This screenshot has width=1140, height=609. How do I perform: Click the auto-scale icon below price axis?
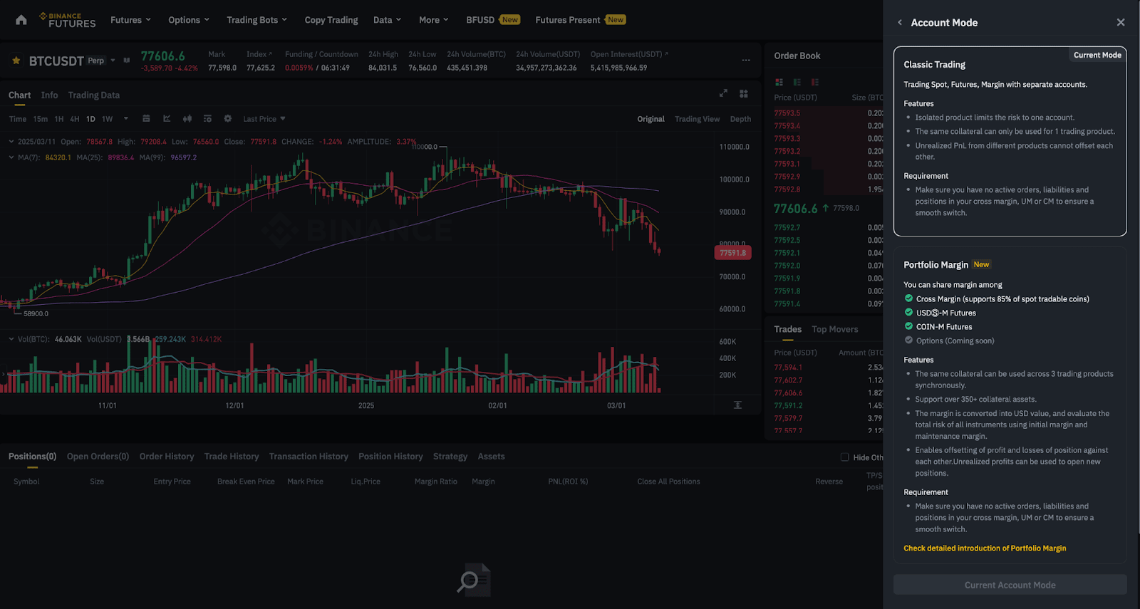(x=737, y=405)
